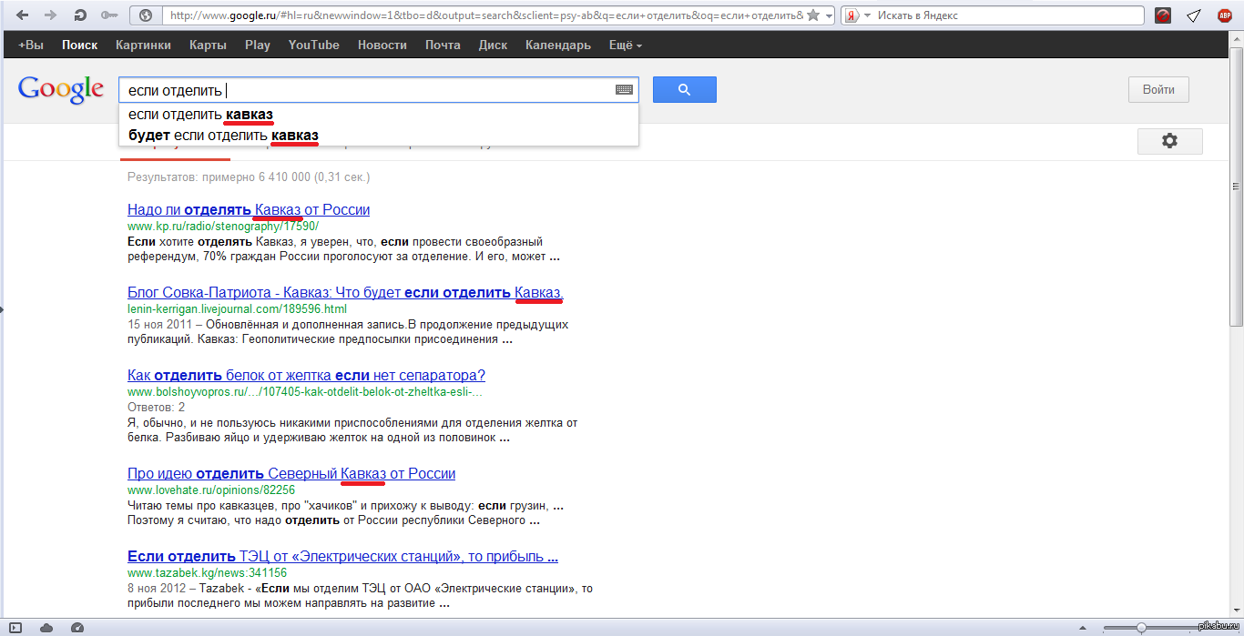Select Поиск in the Google bar
Viewport: 1244px width, 636px height.
[80, 45]
